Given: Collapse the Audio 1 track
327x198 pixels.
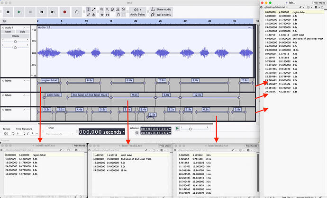Looking at the screenshot, I should tap(24, 27).
